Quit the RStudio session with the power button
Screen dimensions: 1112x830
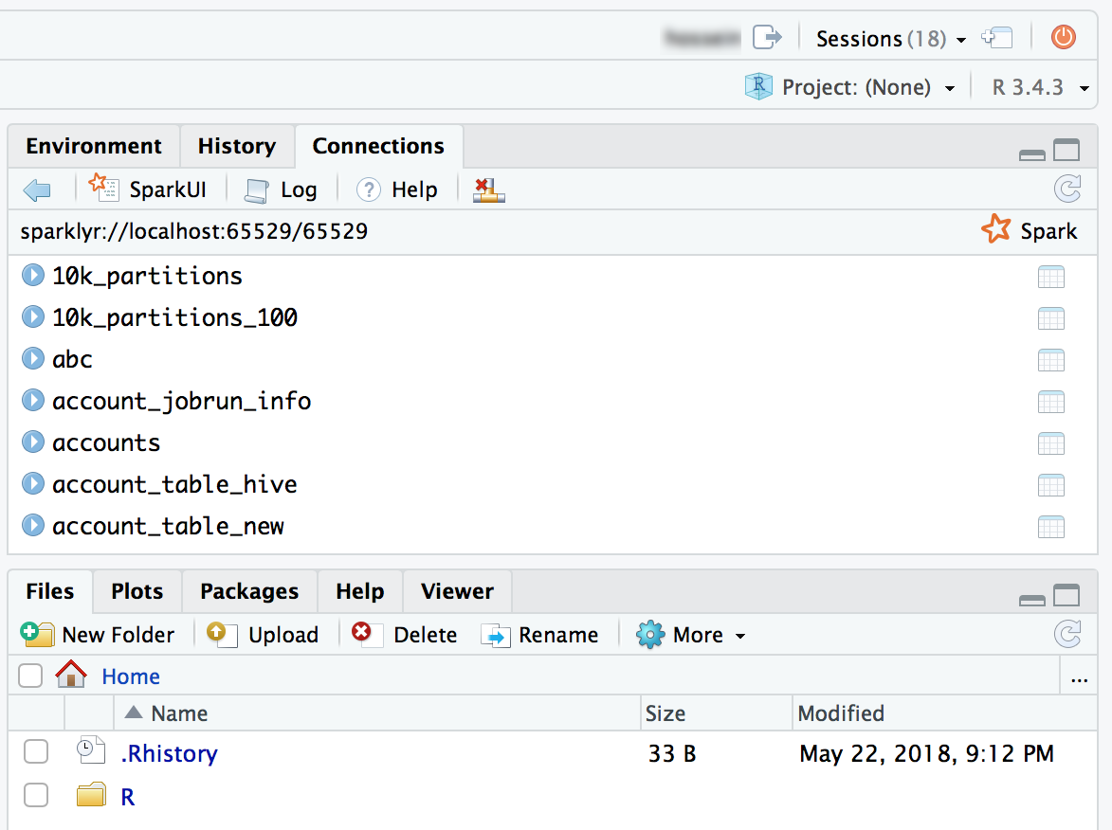pos(1063,37)
